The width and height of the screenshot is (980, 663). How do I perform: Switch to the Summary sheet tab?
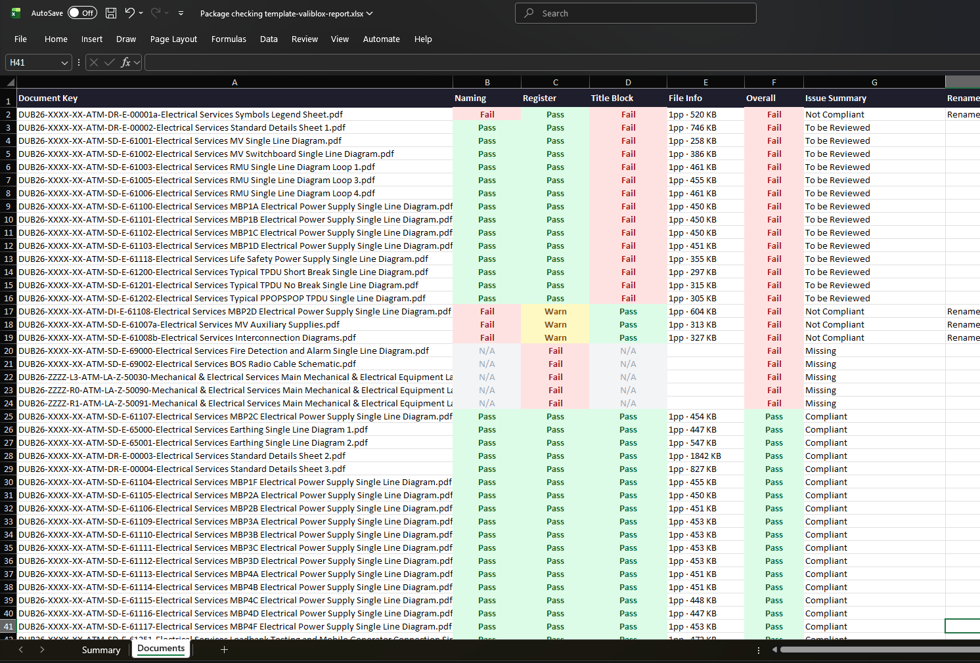point(101,650)
